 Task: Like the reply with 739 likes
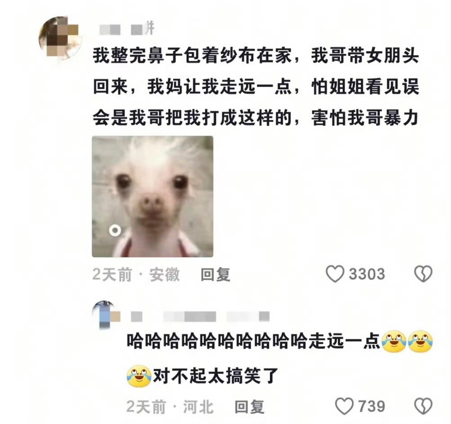click(x=344, y=406)
